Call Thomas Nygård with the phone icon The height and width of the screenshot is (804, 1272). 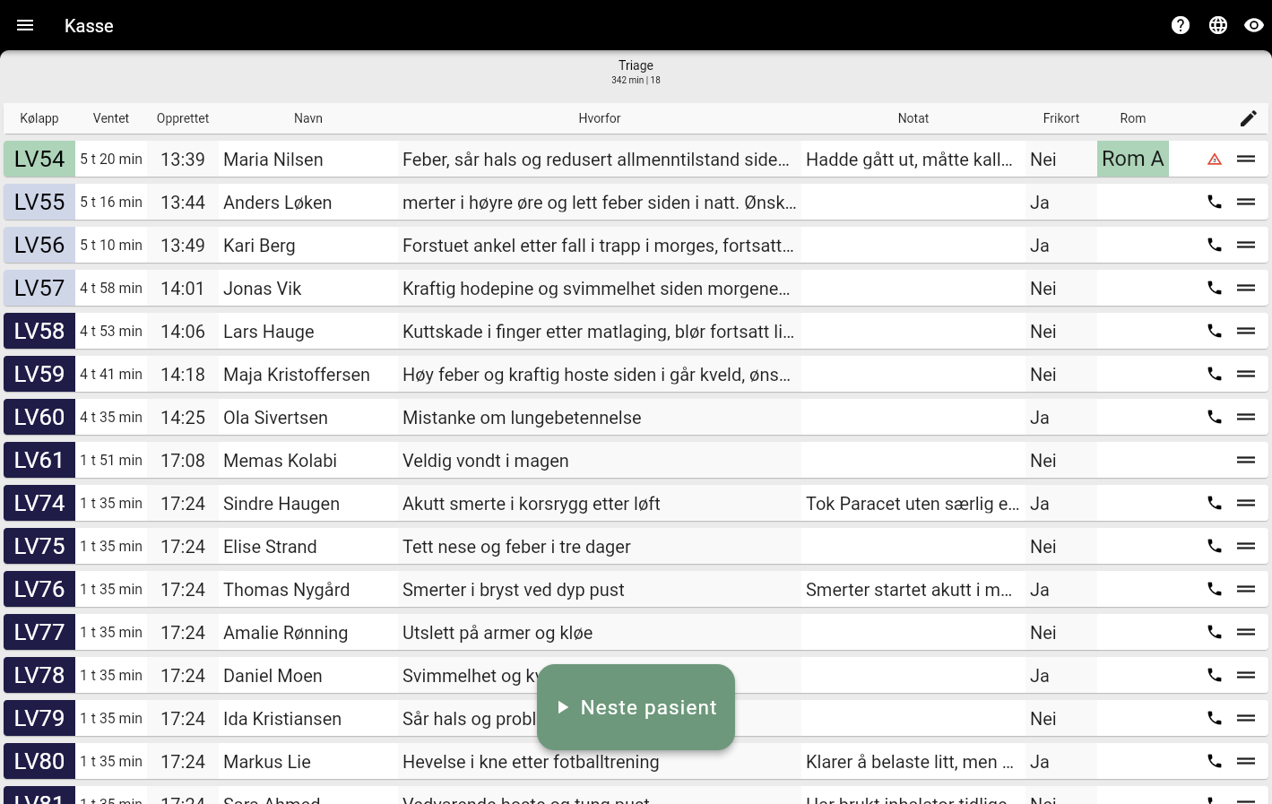click(1215, 589)
